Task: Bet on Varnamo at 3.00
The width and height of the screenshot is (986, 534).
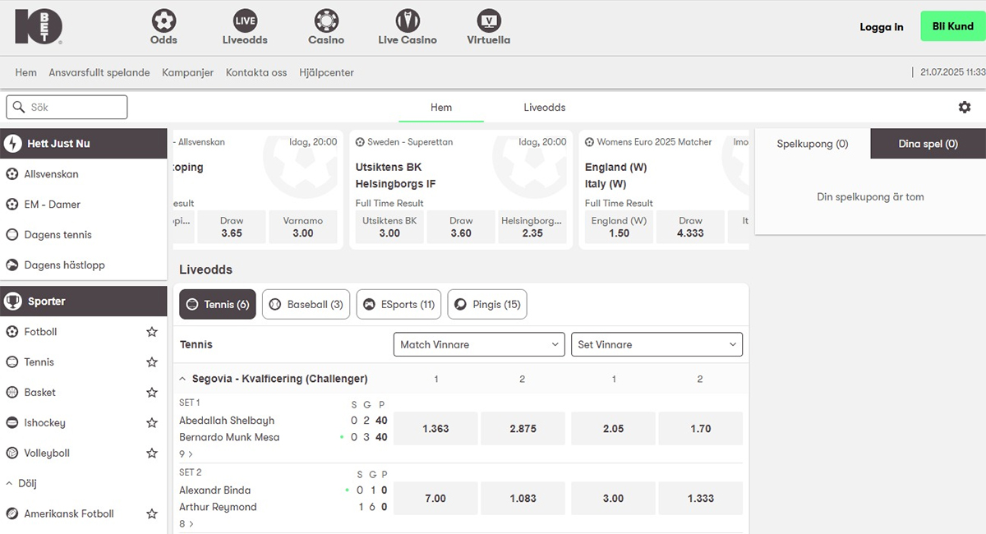Action: pyautogui.click(x=303, y=227)
